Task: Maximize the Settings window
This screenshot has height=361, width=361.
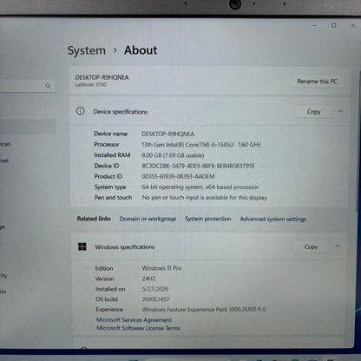Action: (334, 25)
